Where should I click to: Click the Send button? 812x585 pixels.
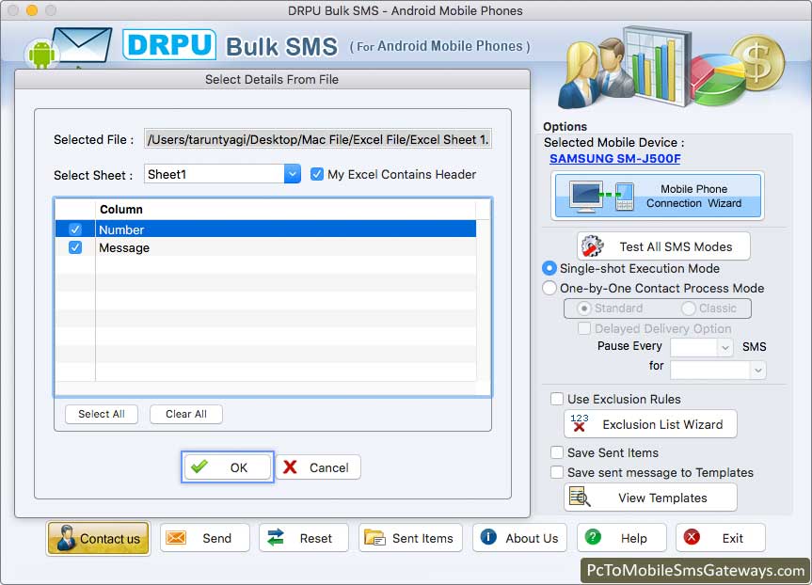click(x=204, y=538)
